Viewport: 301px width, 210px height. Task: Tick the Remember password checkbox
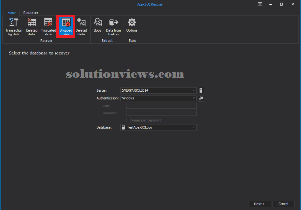[129, 120]
